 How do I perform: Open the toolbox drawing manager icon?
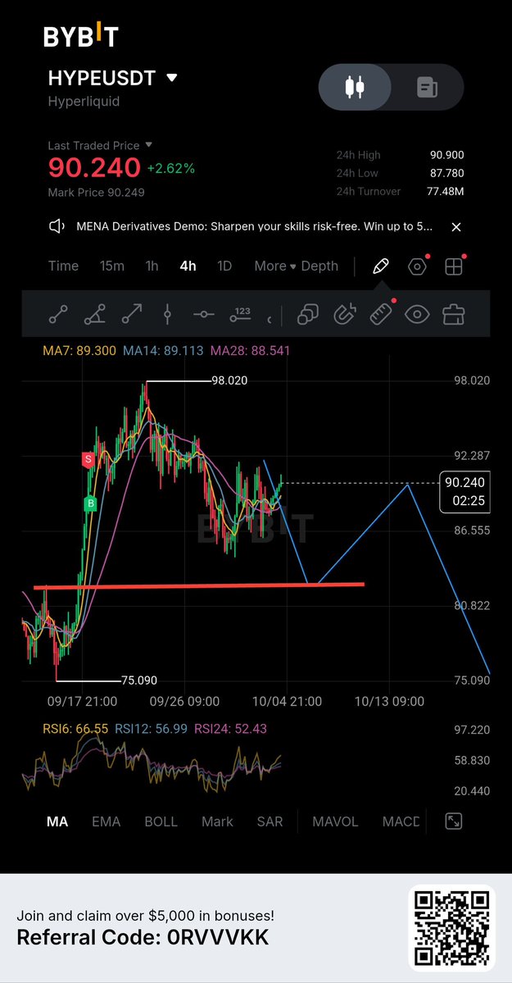point(453,314)
